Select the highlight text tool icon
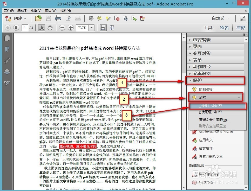The width and height of the screenshot is (251, 191). coord(108,18)
